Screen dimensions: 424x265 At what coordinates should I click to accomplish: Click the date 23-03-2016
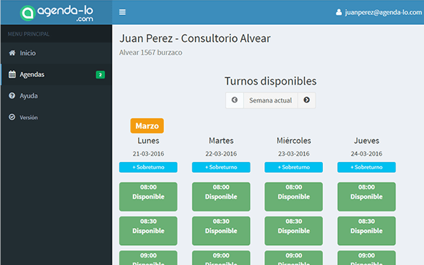tap(294, 154)
